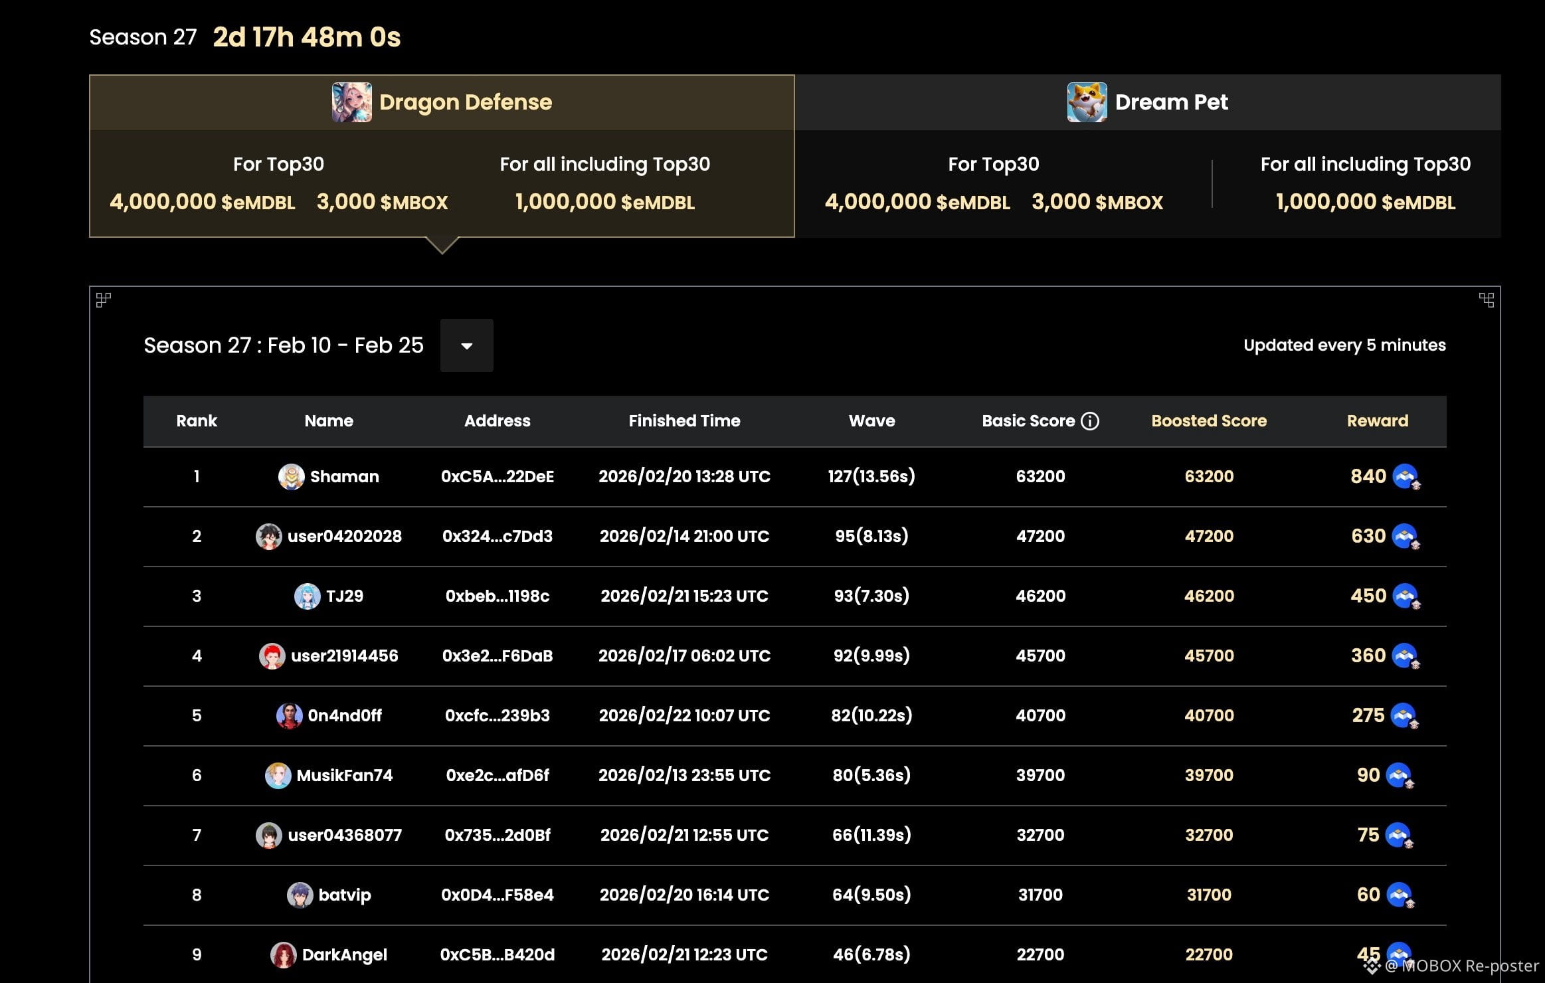Click address 0xC5A...22DeE
The image size is (1545, 983).
(x=498, y=476)
